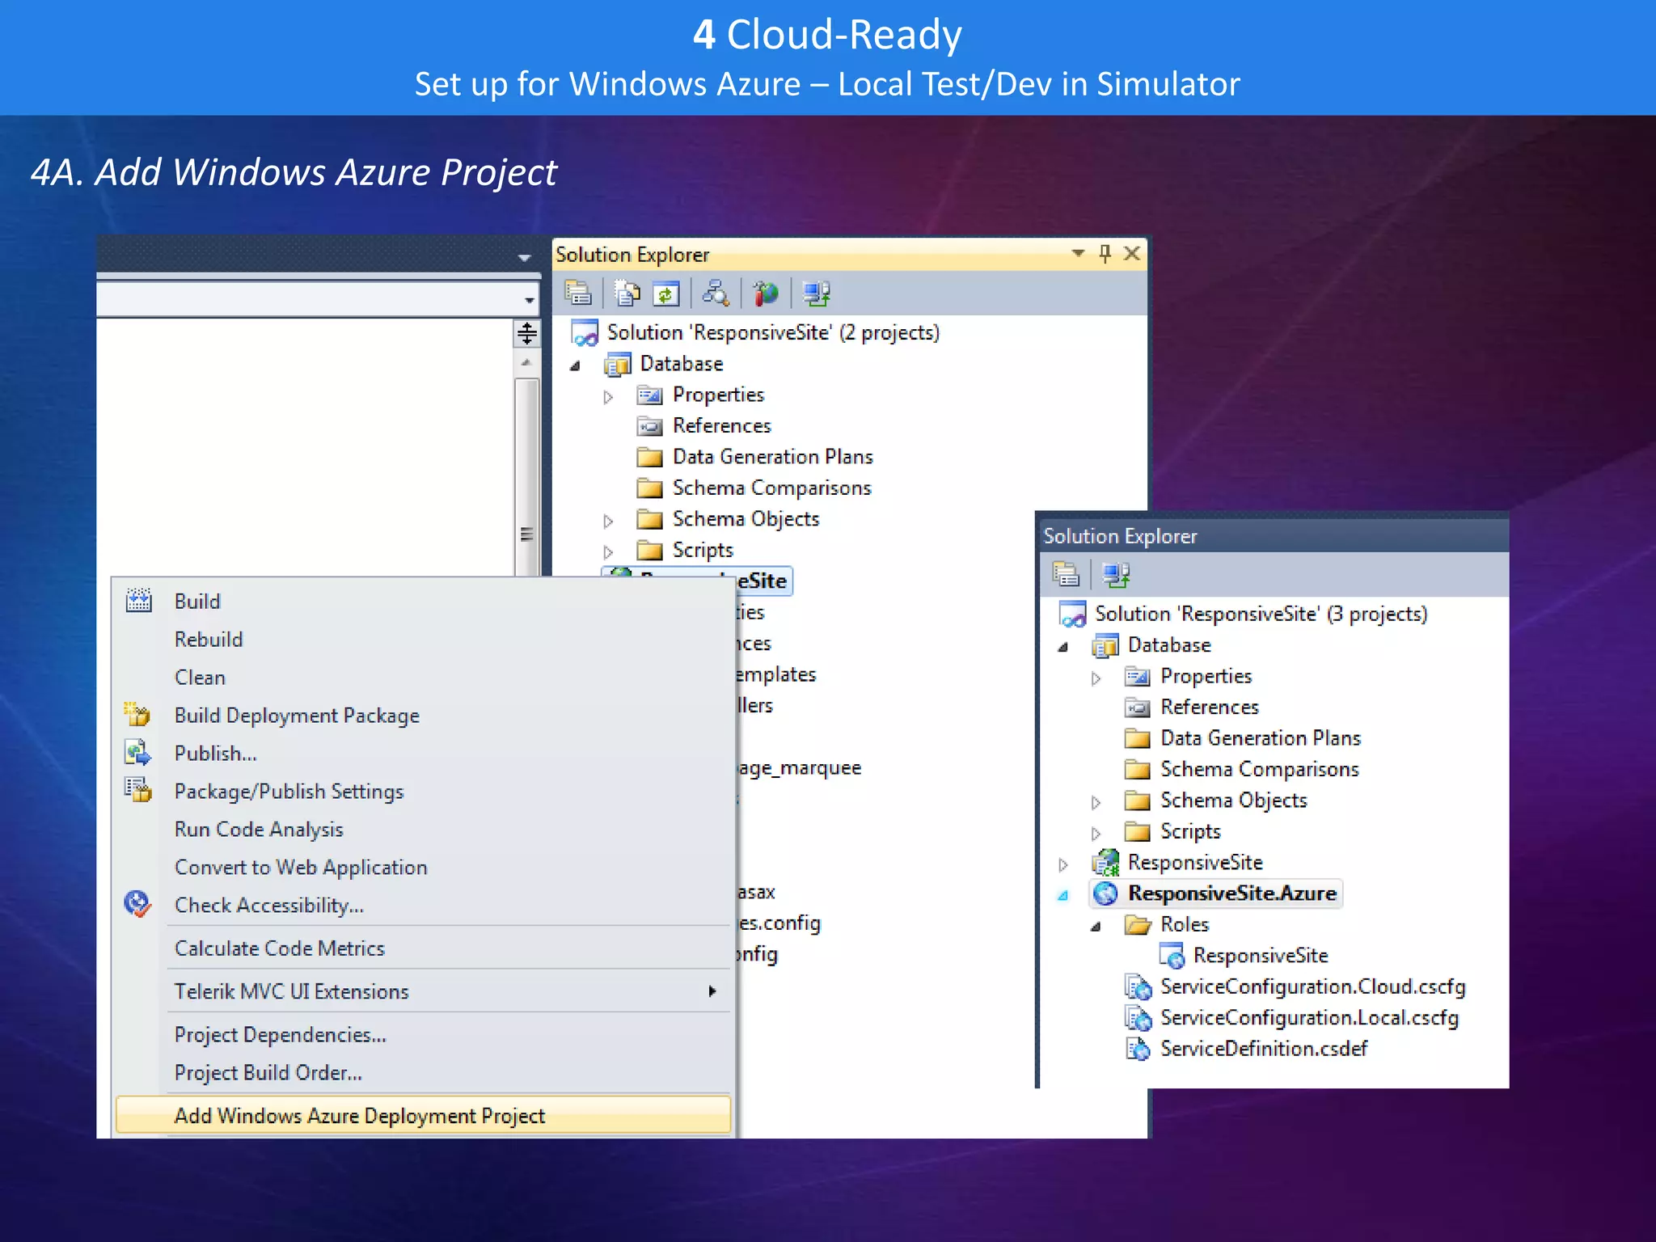Select ServiceConfiguration.Local.cscfg file

point(1309,1018)
